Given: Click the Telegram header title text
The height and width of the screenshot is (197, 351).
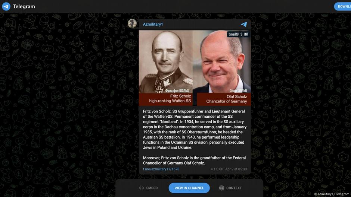Looking at the screenshot, I should click(24, 6).
